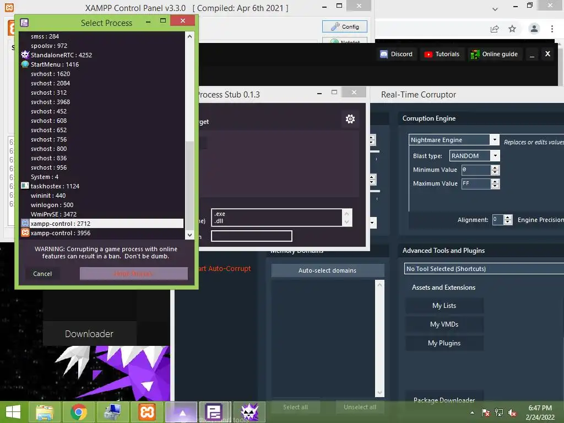Screen dimensions: 564x423
Task: Click the Action Center flag tray icon
Action: pos(486,413)
